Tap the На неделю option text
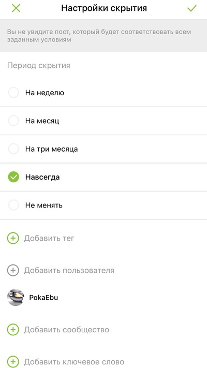Screen dimensions: 207x368 [45, 93]
